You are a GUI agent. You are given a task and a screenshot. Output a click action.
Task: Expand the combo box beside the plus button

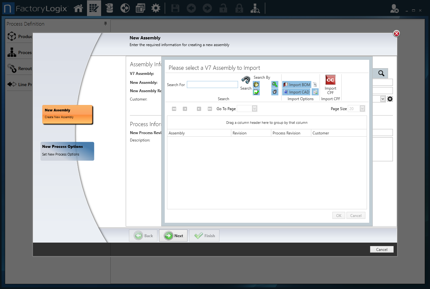click(x=383, y=99)
